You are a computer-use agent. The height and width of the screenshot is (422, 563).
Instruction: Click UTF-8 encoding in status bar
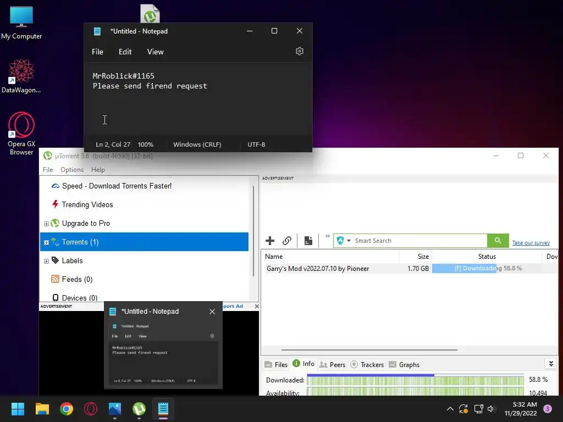pyautogui.click(x=256, y=145)
